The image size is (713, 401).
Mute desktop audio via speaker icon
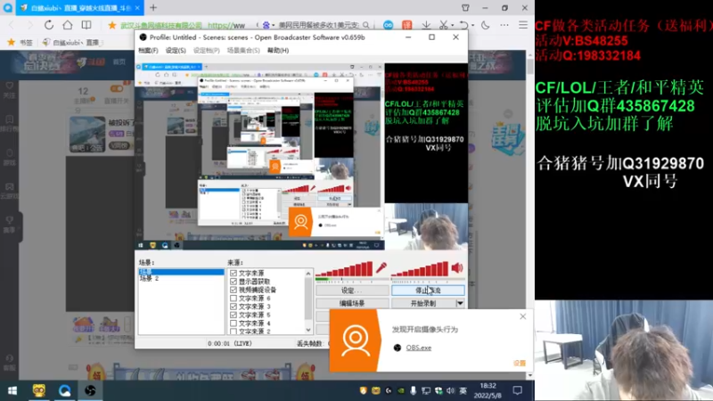pyautogui.click(x=457, y=268)
